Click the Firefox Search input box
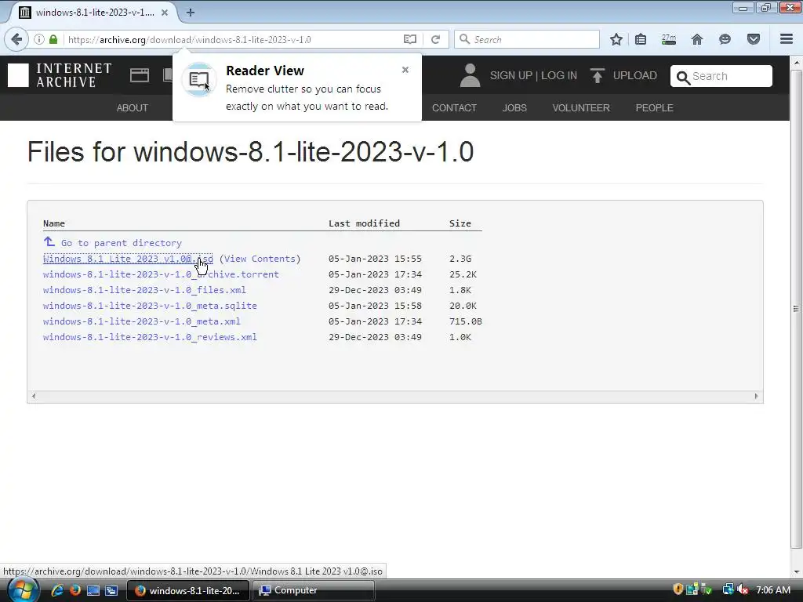Image resolution: width=803 pixels, height=602 pixels. coord(526,39)
